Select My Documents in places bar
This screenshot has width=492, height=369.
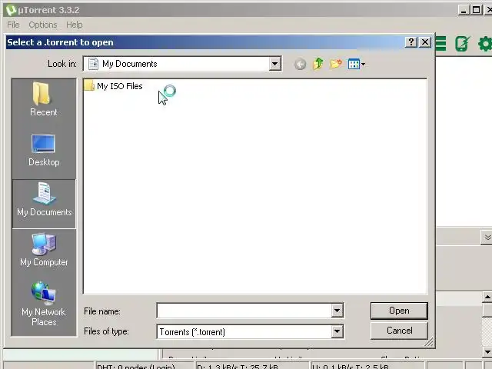[x=44, y=204]
